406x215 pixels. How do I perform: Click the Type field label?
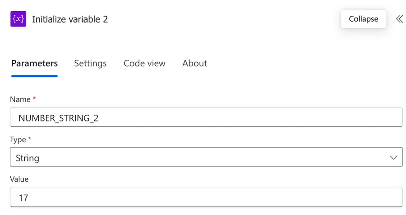pyautogui.click(x=18, y=139)
